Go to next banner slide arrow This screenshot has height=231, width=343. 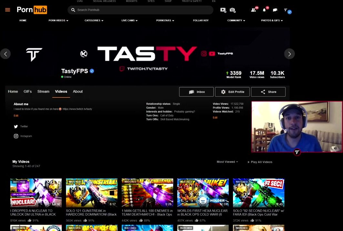[x=289, y=54]
